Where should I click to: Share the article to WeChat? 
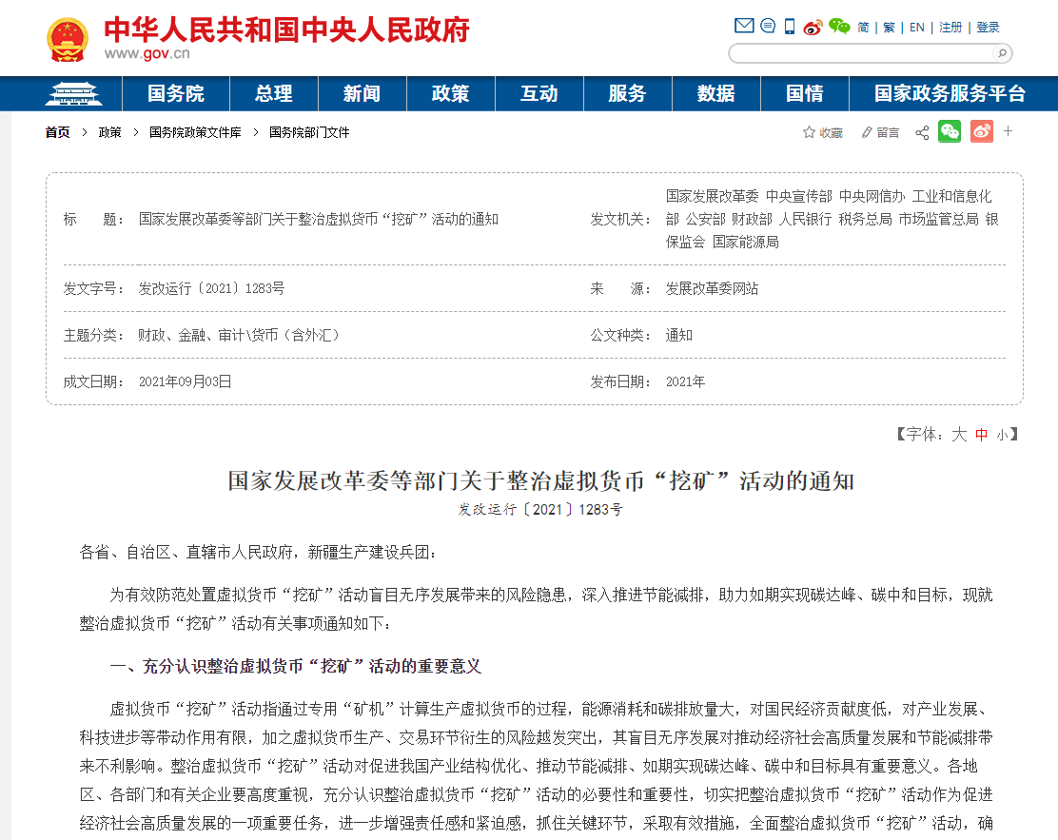[x=949, y=131]
